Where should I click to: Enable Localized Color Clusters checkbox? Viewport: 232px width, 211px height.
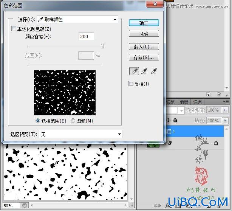pyautogui.click(x=14, y=29)
